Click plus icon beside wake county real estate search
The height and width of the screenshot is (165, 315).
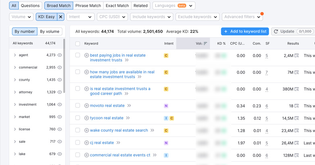(x=87, y=131)
